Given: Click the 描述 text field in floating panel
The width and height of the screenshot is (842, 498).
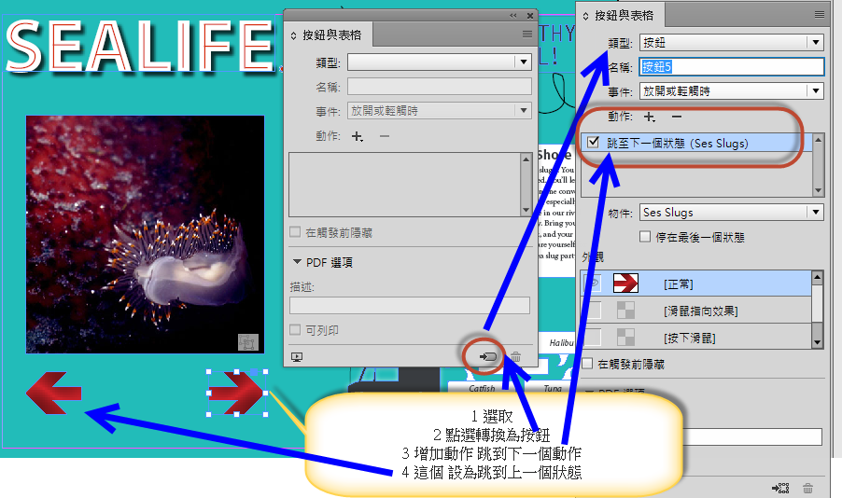Looking at the screenshot, I should click(410, 305).
